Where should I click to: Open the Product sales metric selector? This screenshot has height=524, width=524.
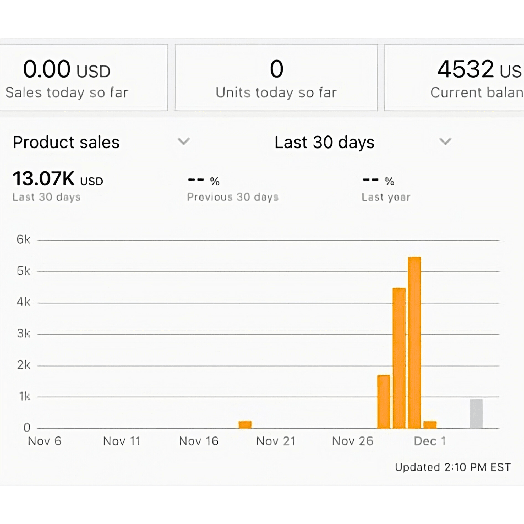(x=66, y=142)
